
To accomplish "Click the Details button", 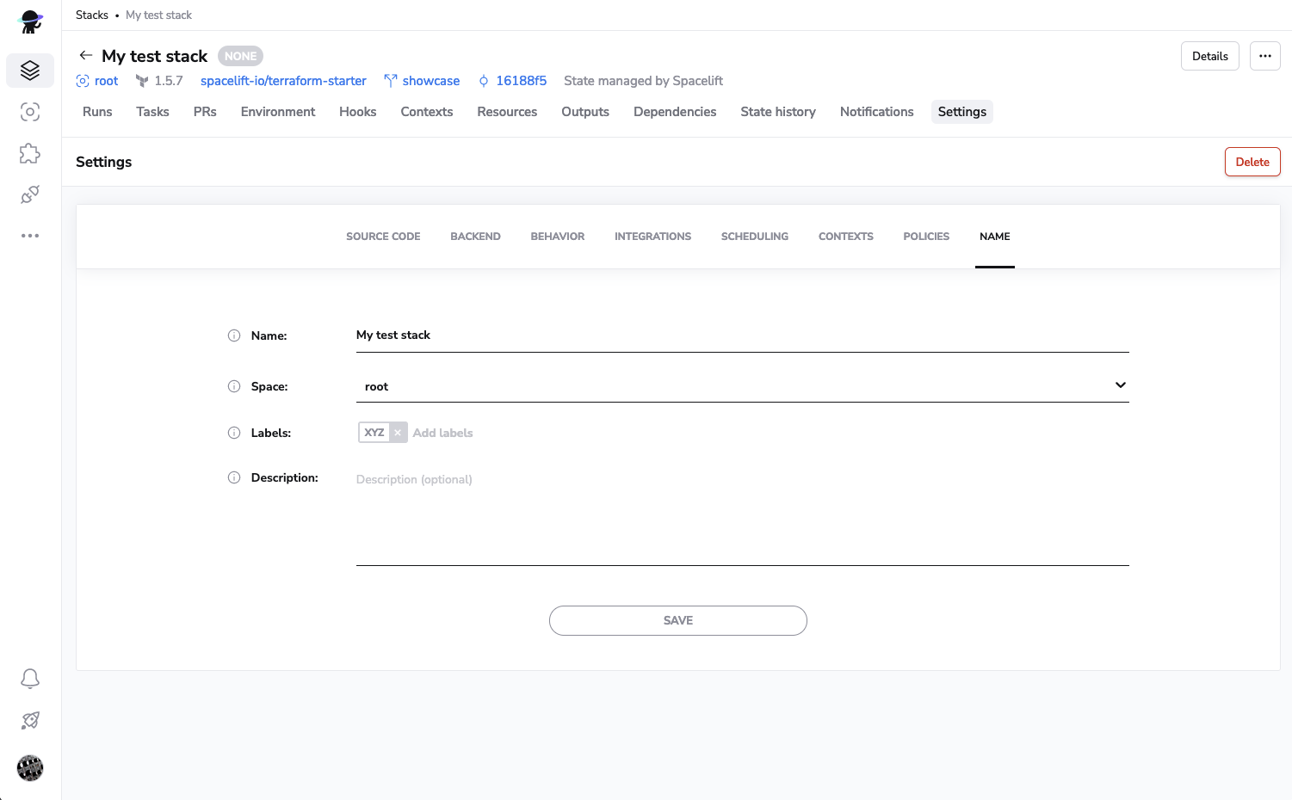I will click(x=1210, y=56).
